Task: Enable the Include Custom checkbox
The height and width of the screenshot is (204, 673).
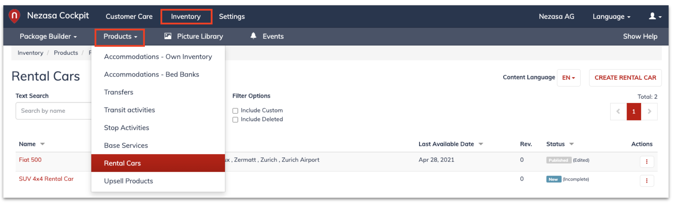Action: [235, 111]
